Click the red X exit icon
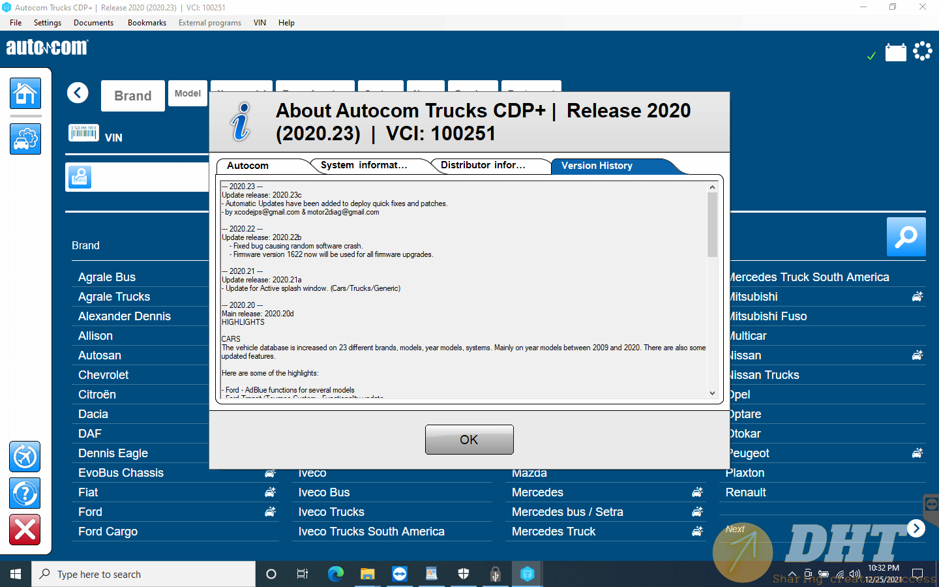The height and width of the screenshot is (587, 939). (x=25, y=530)
